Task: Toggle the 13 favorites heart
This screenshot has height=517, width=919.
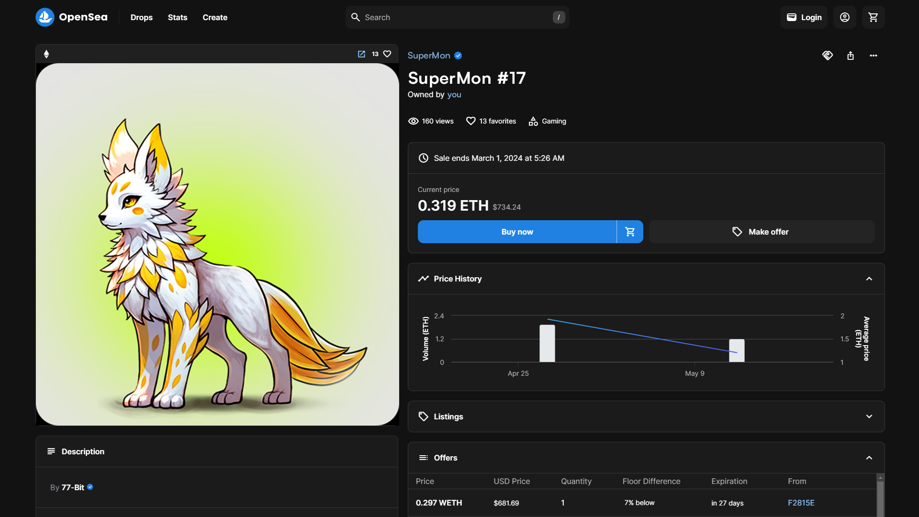Action: click(471, 121)
